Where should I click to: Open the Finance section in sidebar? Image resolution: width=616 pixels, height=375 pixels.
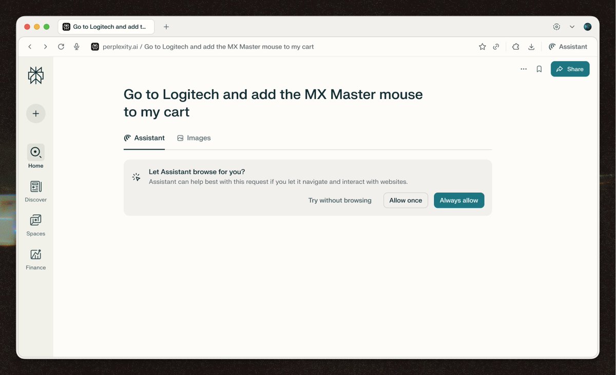36,259
